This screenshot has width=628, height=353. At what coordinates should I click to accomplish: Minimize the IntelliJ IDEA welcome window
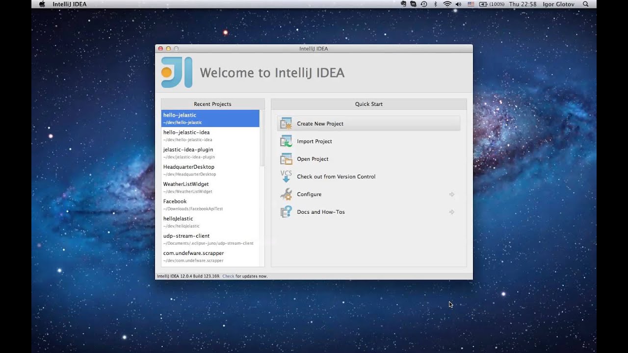pos(168,49)
